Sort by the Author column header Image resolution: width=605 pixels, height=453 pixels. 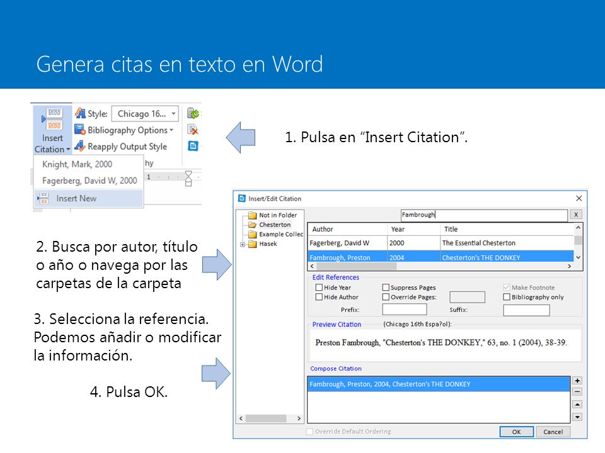(x=347, y=229)
